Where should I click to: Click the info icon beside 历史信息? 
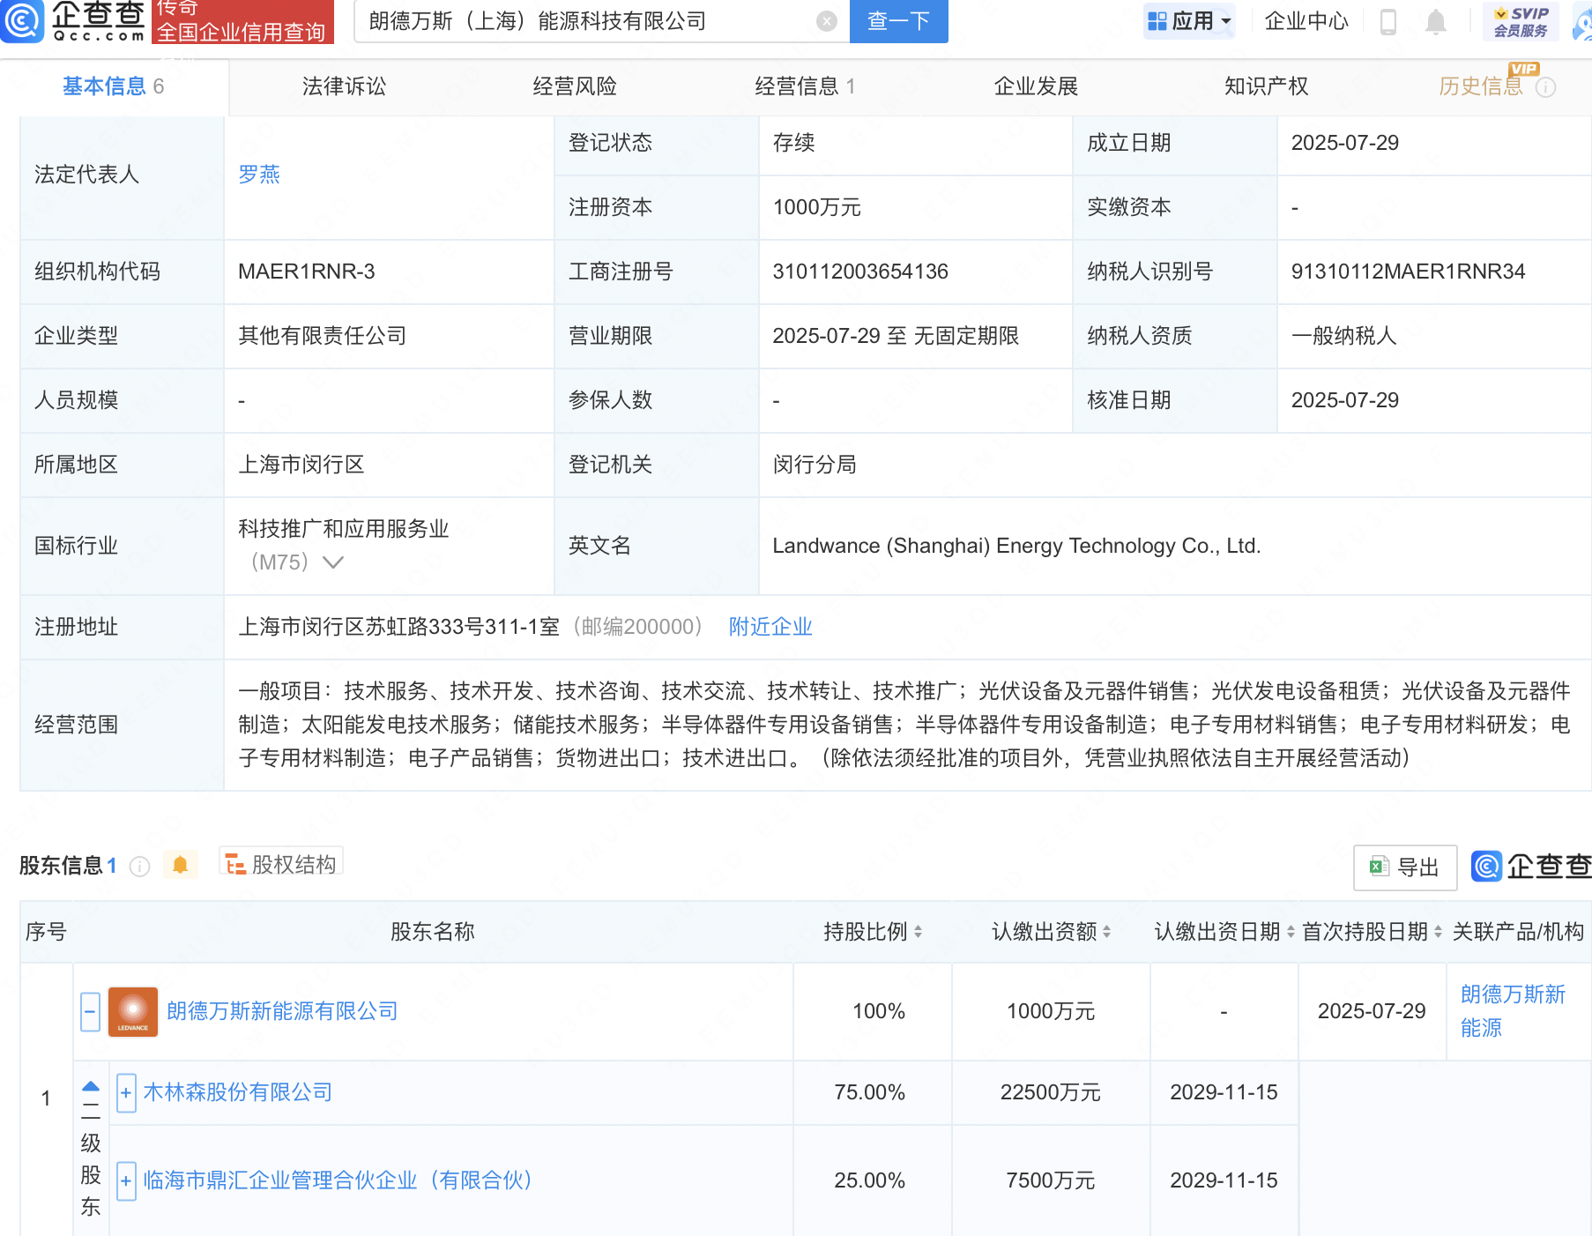pos(1546,87)
